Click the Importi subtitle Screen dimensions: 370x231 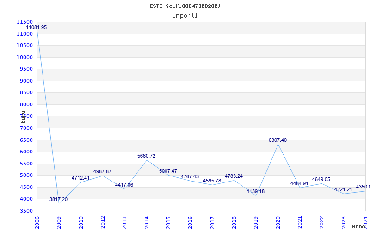point(185,16)
